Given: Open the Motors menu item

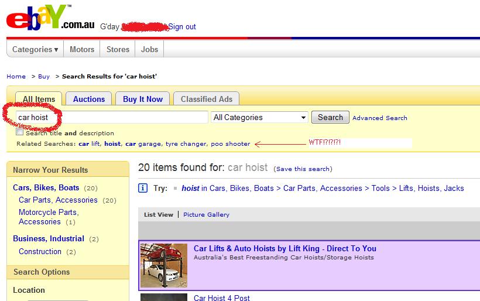Looking at the screenshot, I should [x=82, y=49].
